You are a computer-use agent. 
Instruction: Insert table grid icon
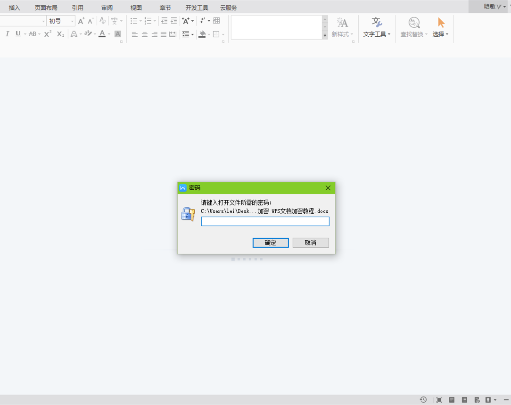[216, 21]
